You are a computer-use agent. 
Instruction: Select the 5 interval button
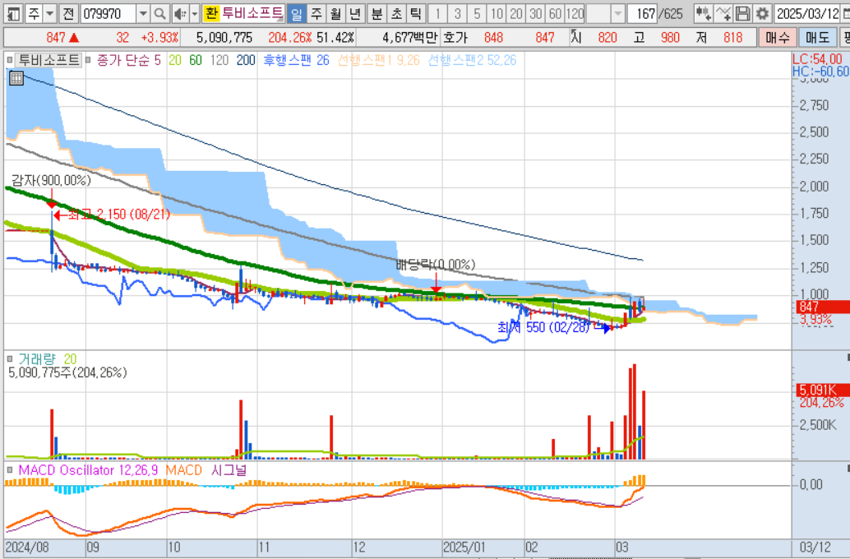(477, 13)
